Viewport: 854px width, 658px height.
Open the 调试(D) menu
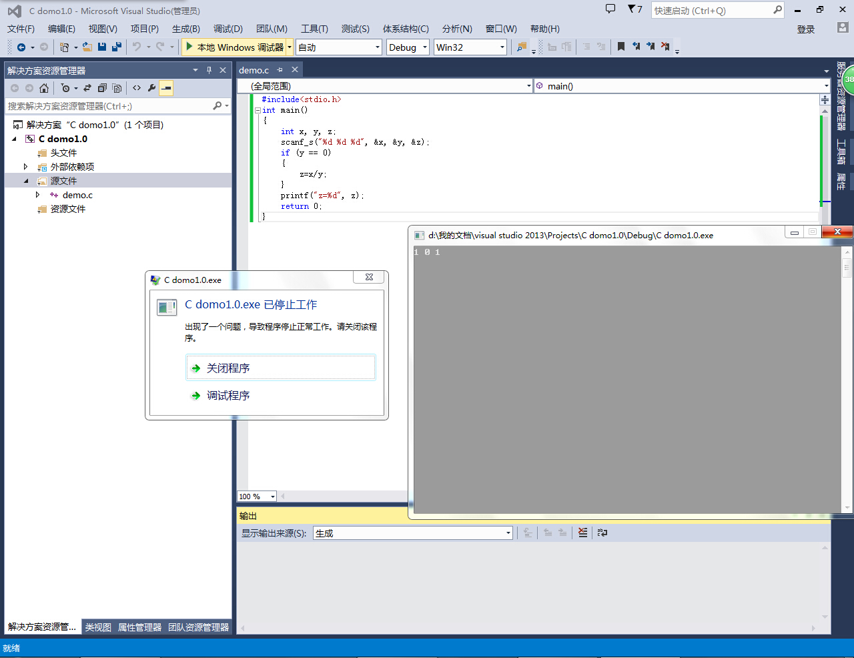[228, 29]
